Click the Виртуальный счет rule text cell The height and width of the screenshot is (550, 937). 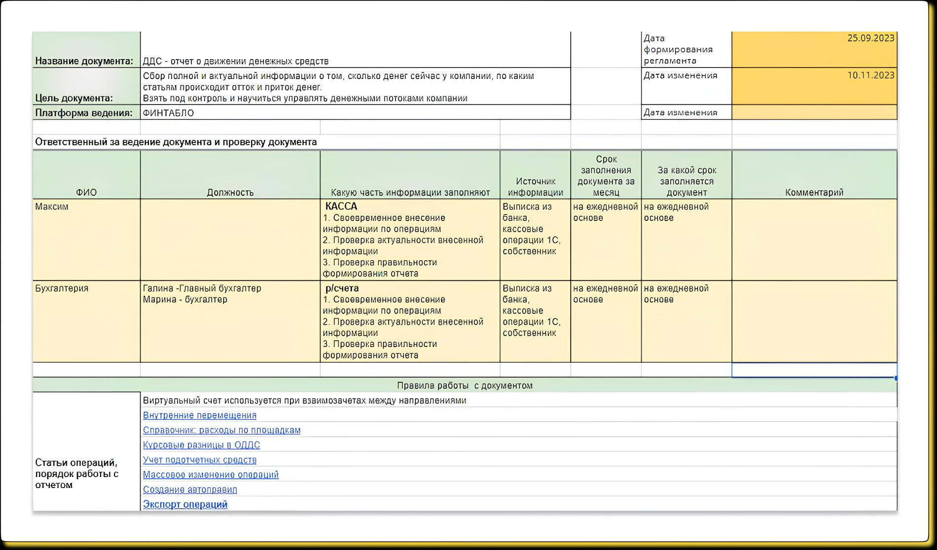(518, 400)
